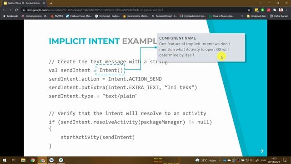Open Chrome's three-dot menu
The height and width of the screenshot is (164, 291).
point(287,10)
